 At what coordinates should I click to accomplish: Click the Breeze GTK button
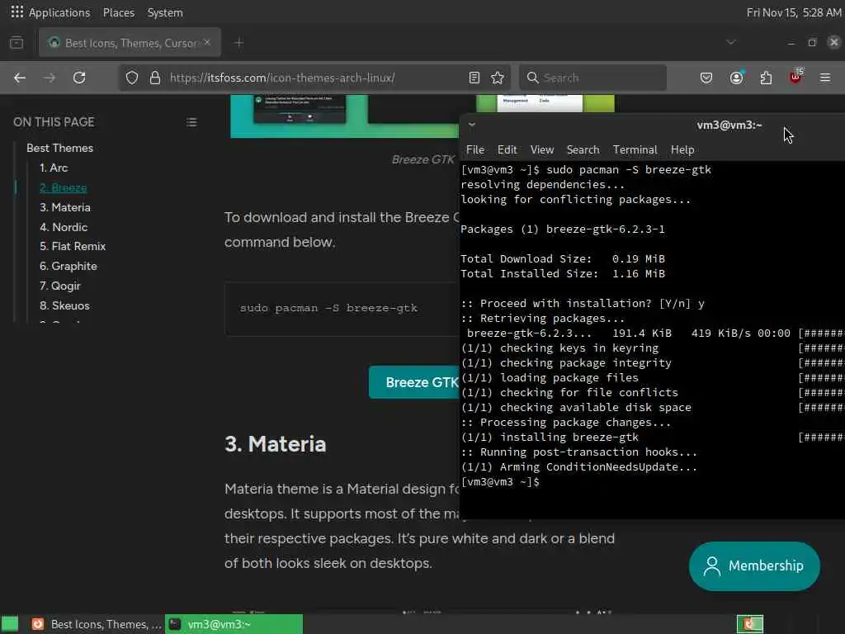[x=414, y=382]
